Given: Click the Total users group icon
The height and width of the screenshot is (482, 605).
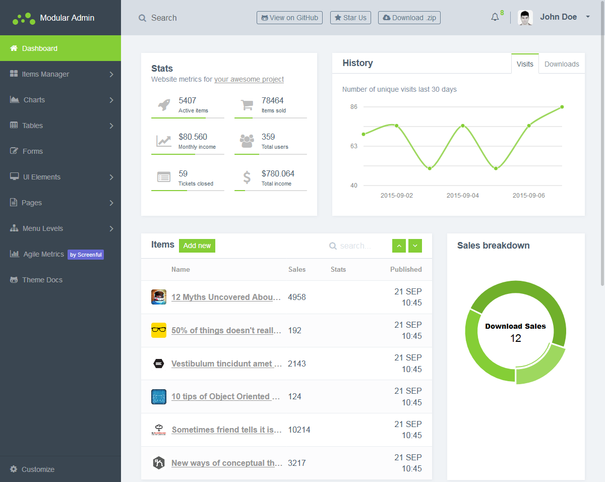Looking at the screenshot, I should [247, 141].
